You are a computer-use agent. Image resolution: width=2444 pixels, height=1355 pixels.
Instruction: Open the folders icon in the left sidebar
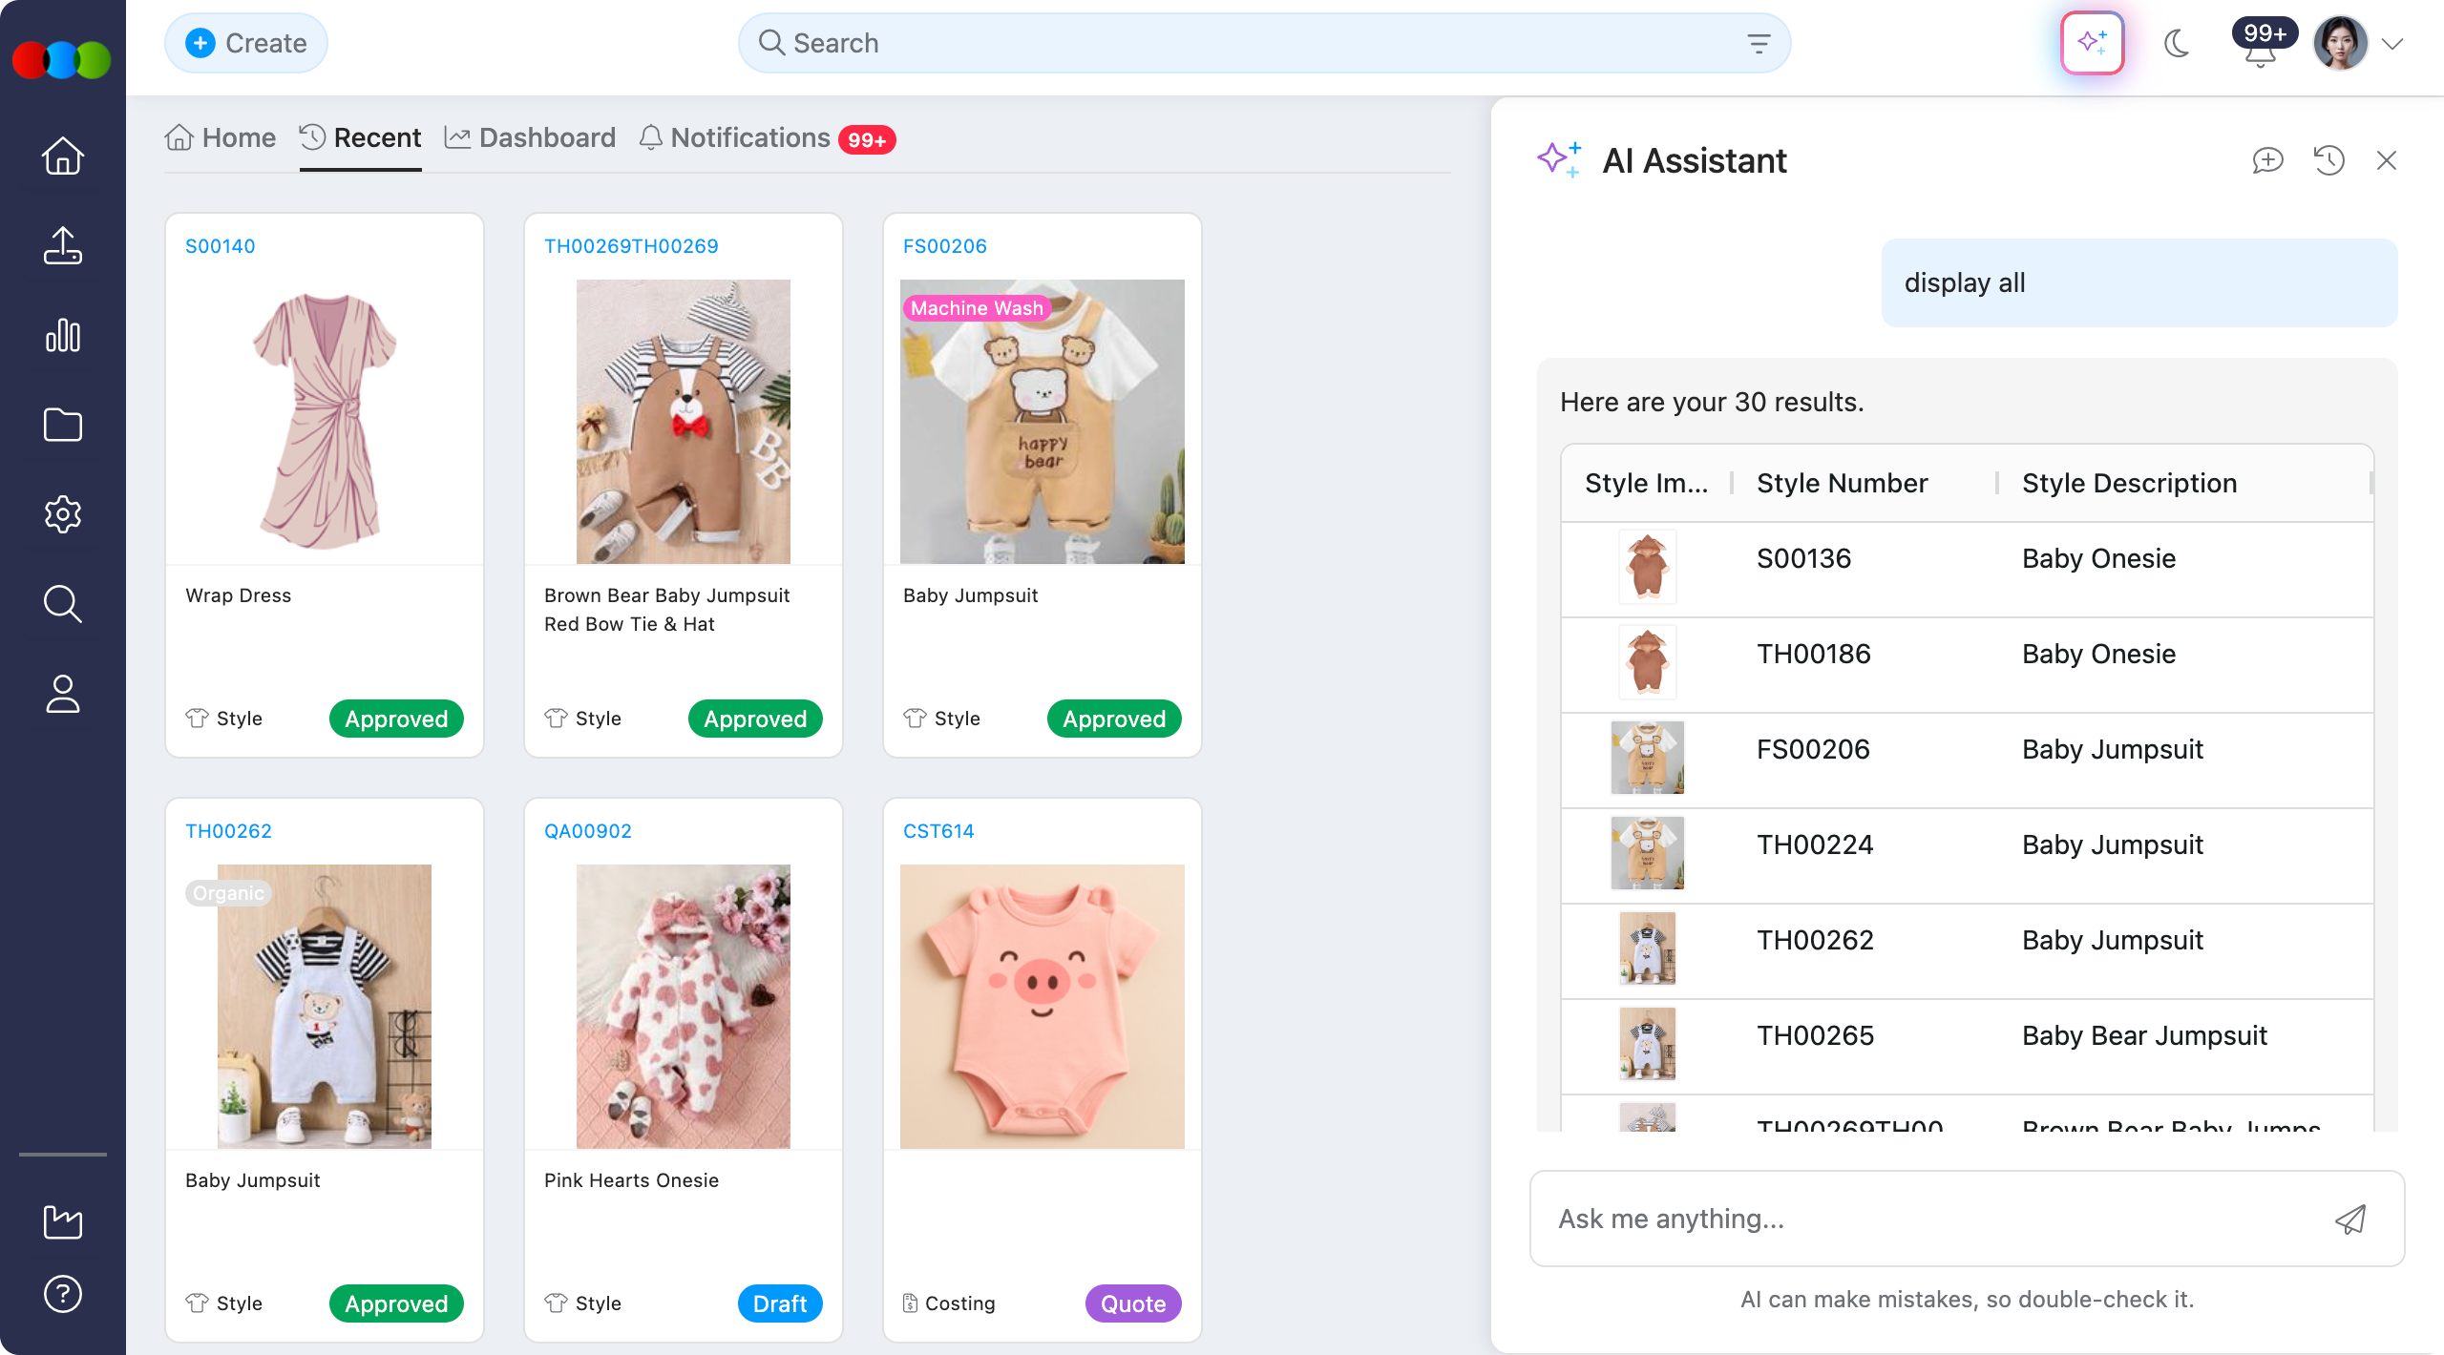[61, 424]
